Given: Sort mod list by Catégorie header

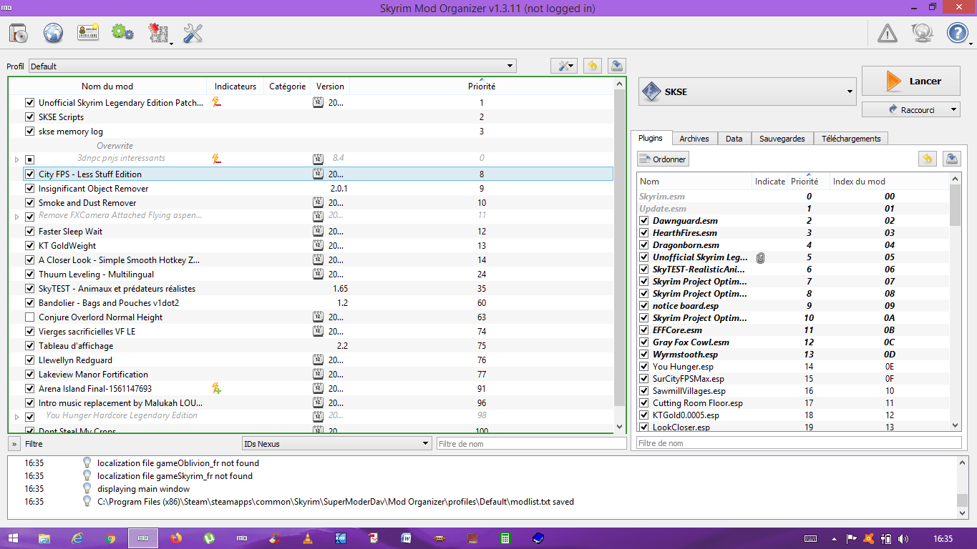Looking at the screenshot, I should (x=288, y=86).
